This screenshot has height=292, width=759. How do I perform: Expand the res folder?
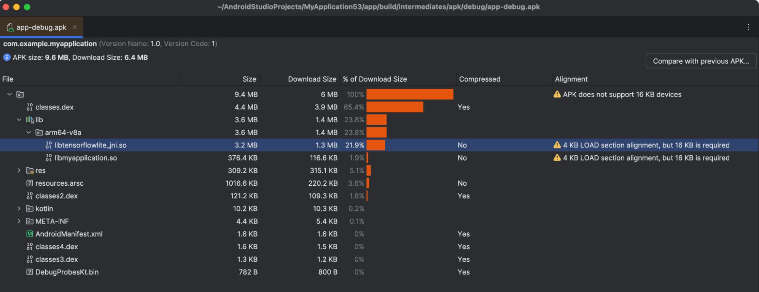click(19, 170)
